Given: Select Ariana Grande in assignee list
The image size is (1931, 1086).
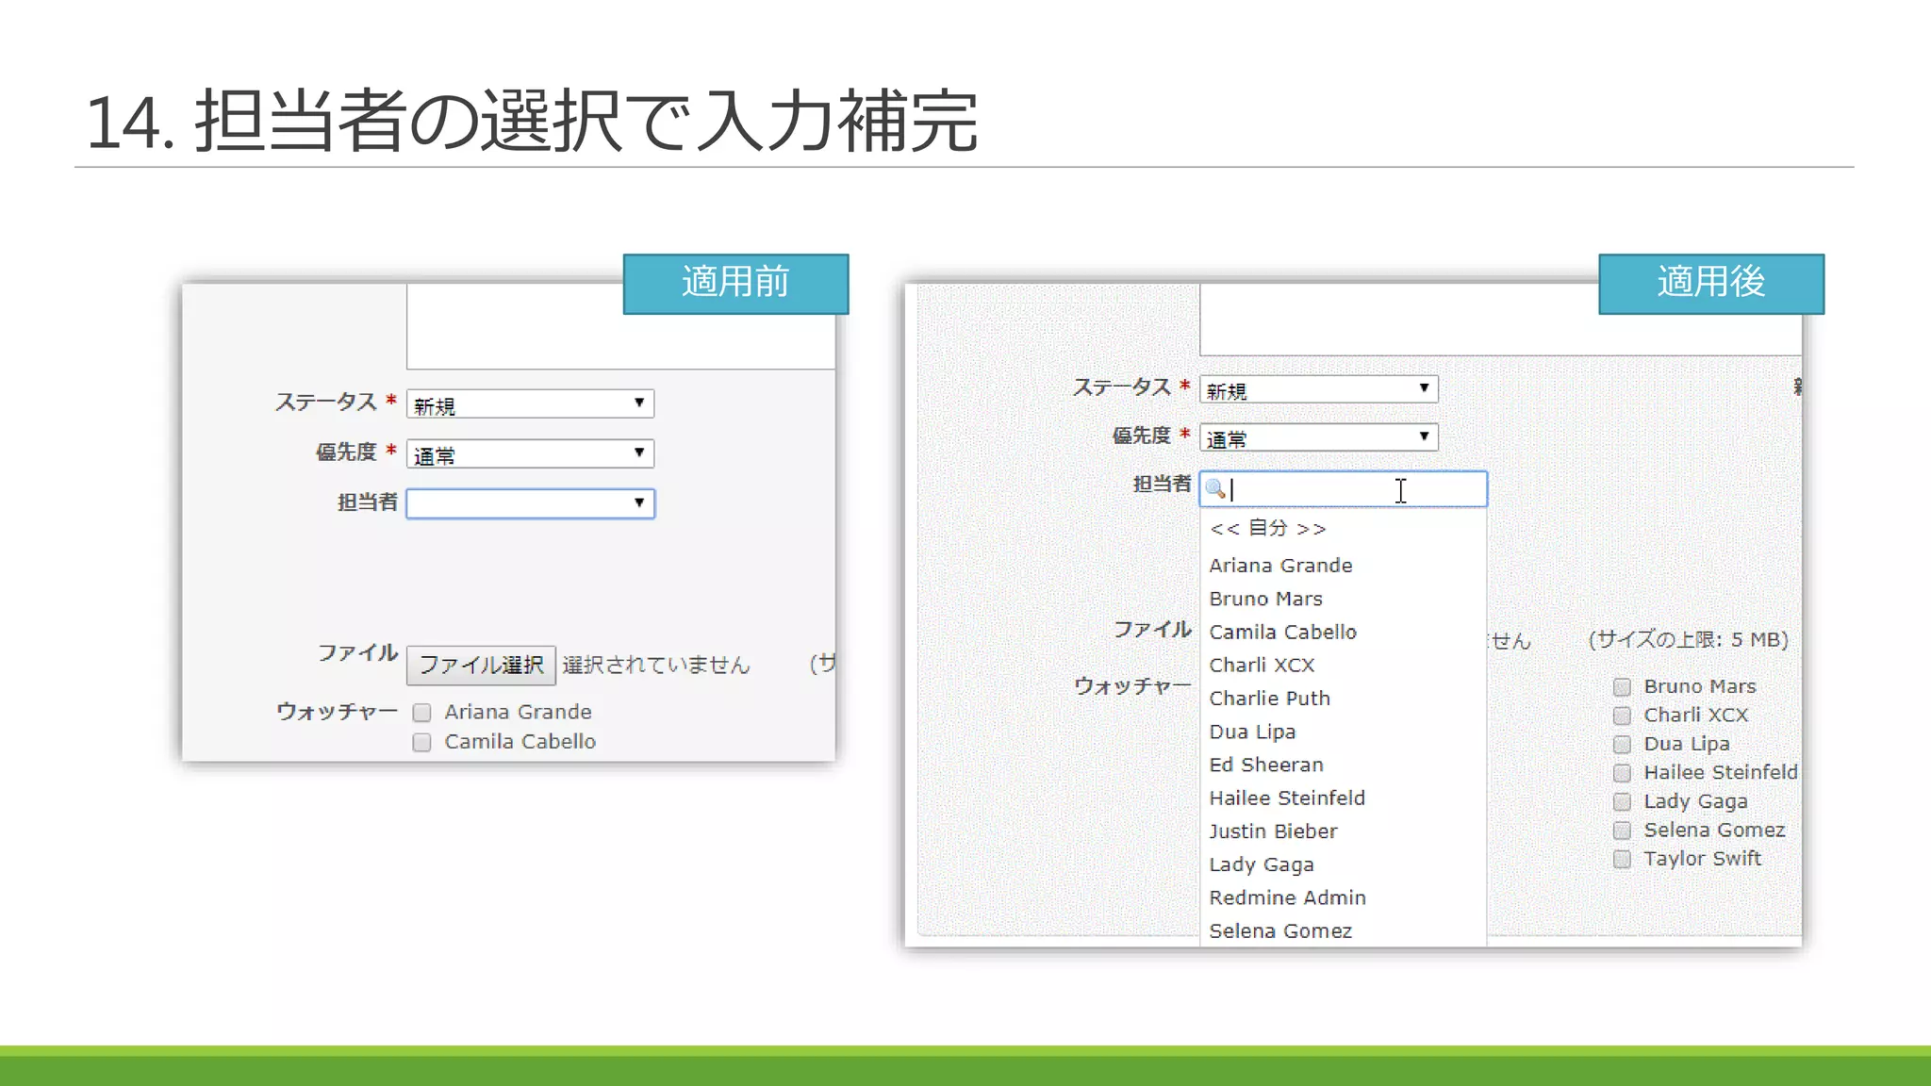Looking at the screenshot, I should coord(1343,566).
